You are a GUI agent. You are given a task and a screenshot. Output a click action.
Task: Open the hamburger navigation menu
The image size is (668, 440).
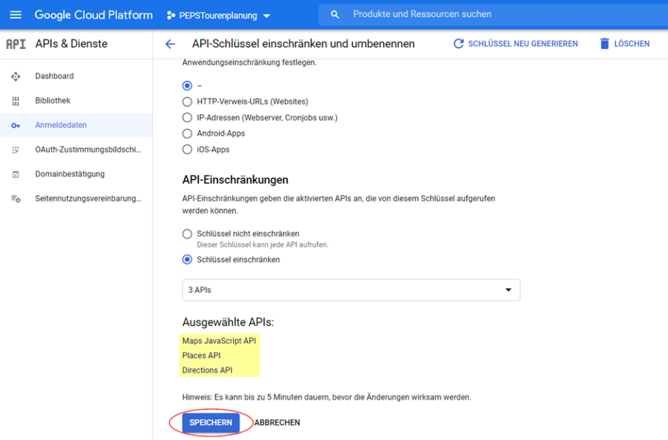tap(16, 15)
